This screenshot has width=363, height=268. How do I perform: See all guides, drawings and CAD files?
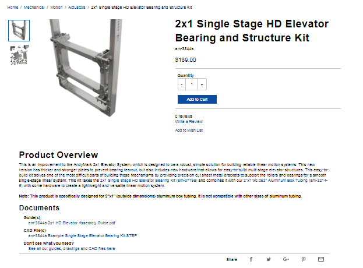pos(72,248)
